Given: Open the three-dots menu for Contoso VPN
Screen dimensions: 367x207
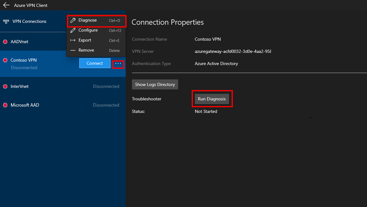Looking at the screenshot, I should pyautogui.click(x=118, y=64).
